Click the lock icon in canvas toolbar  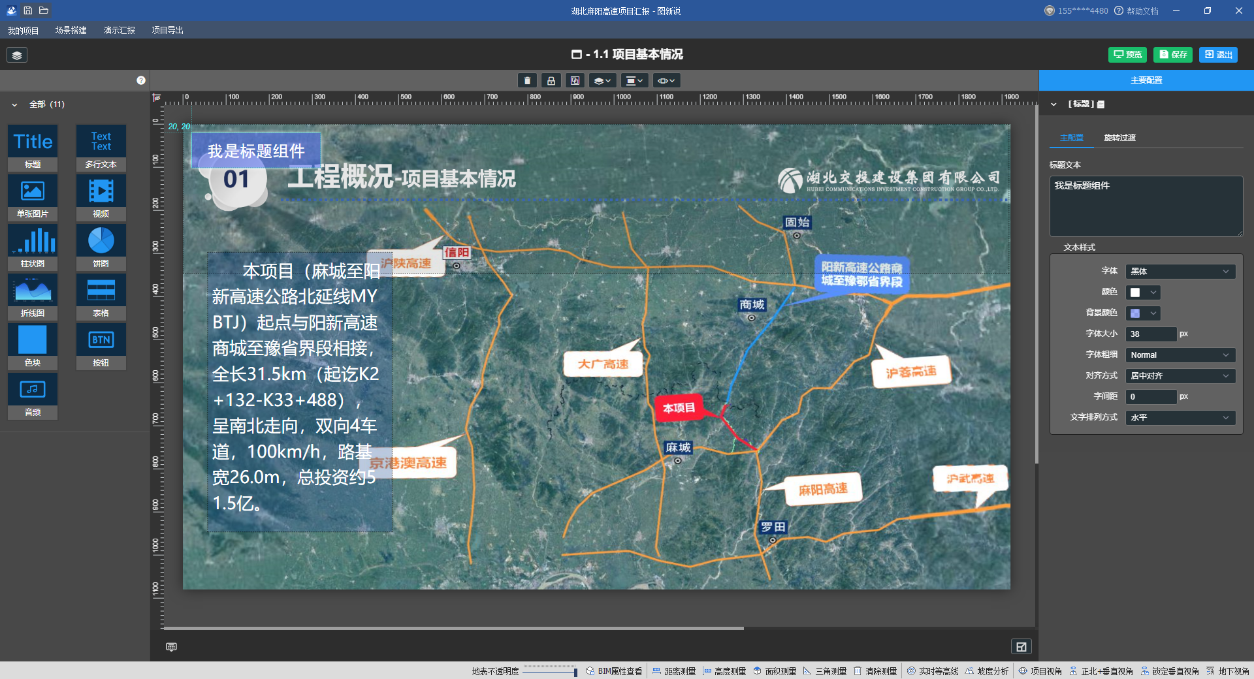tap(551, 80)
